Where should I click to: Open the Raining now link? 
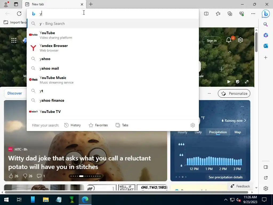point(234,120)
